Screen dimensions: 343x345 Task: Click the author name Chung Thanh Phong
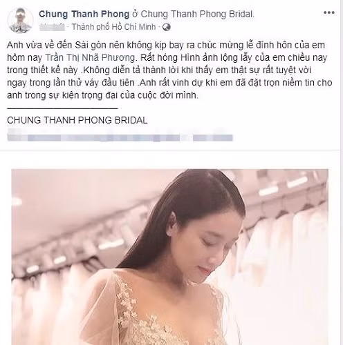pyautogui.click(x=84, y=14)
